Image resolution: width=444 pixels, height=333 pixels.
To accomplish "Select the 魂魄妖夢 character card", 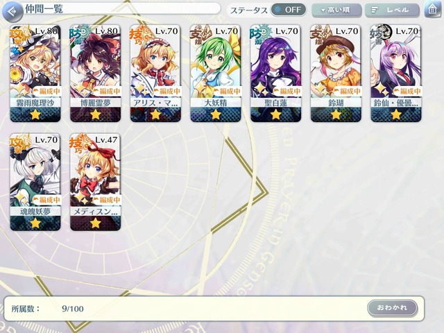I will (x=35, y=182).
